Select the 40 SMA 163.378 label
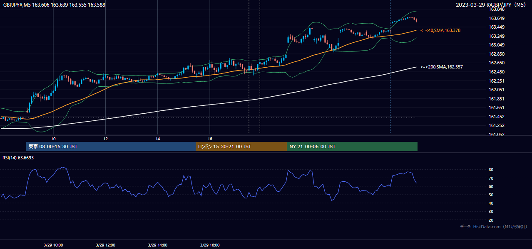This screenshot has height=249, width=532. tap(440, 30)
